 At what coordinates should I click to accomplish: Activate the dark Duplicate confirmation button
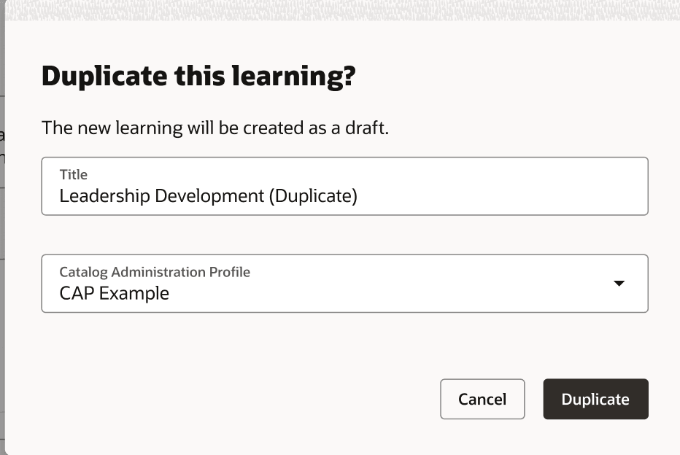point(595,399)
